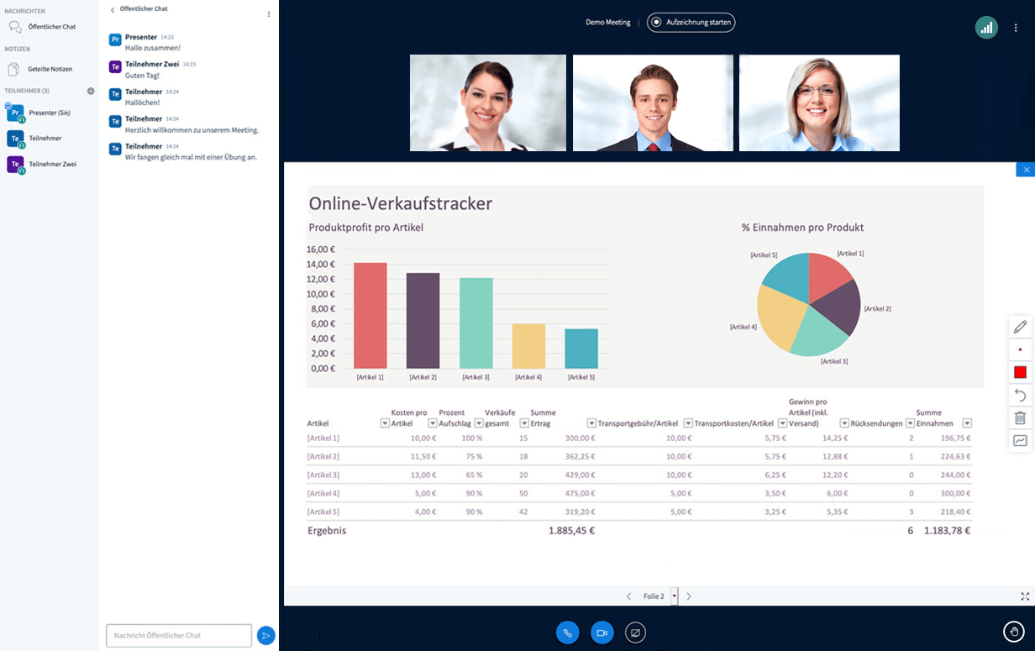
Task: Select Öffentlicher Chat in sidebar
Action: click(51, 27)
